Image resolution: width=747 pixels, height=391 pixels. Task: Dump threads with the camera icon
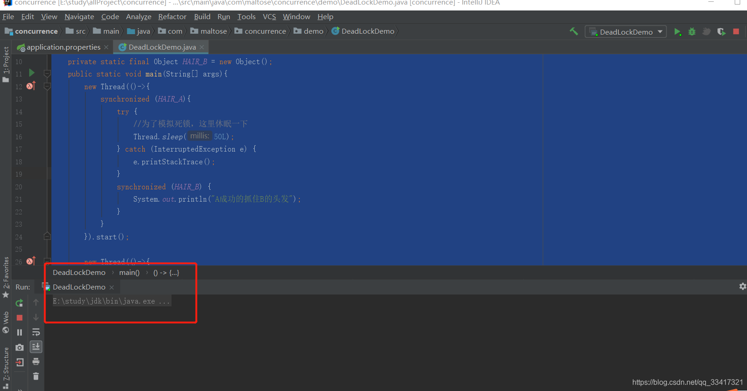tap(20, 347)
